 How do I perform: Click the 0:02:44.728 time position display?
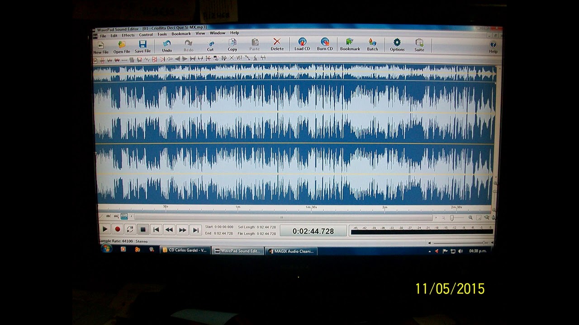pyautogui.click(x=313, y=231)
